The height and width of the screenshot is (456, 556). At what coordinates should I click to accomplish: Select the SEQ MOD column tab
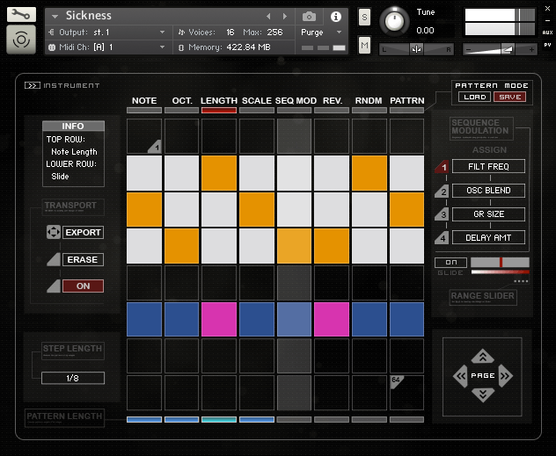295,101
